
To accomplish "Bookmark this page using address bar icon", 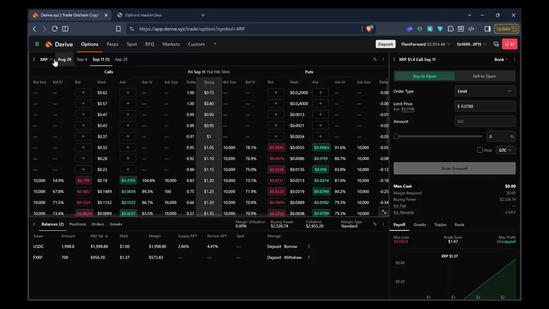I will click(118, 29).
